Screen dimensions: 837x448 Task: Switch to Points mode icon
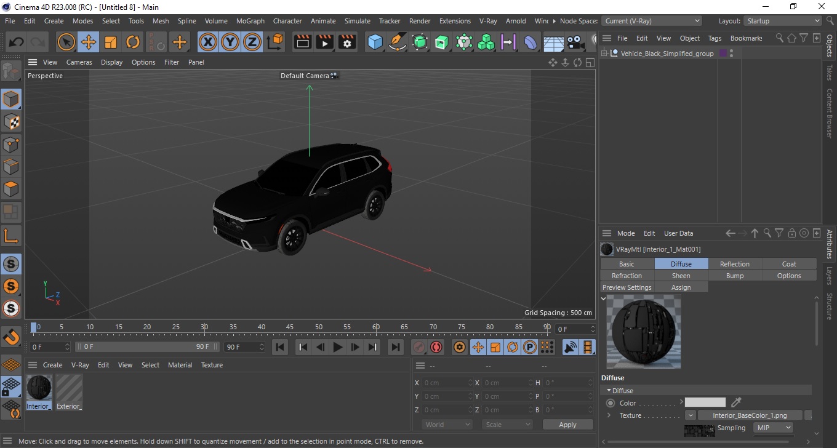[11, 145]
